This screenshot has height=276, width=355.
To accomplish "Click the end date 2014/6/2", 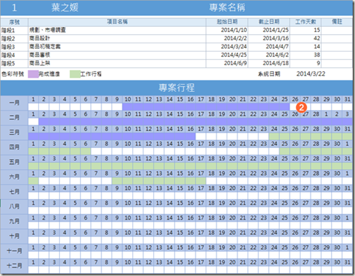I will [x=277, y=55].
